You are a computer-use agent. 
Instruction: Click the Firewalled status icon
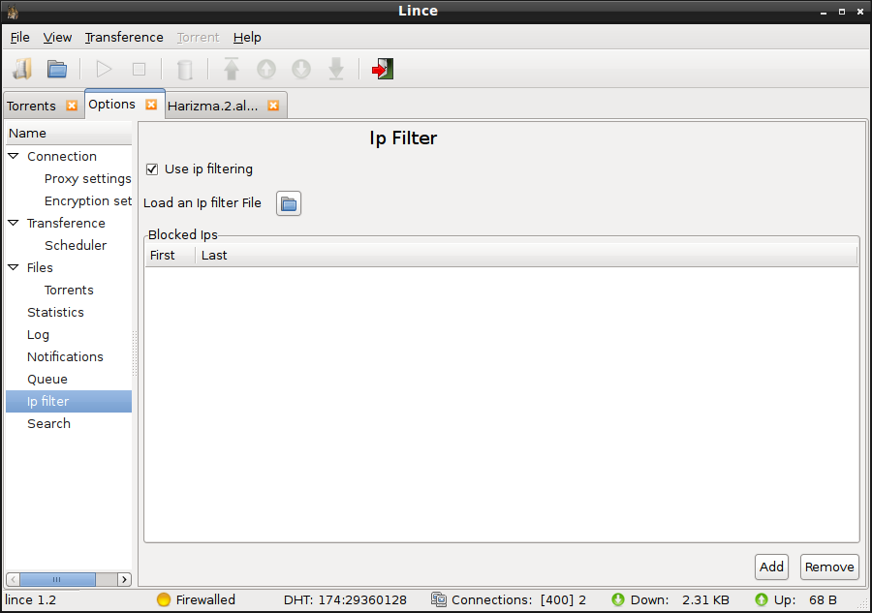pyautogui.click(x=164, y=599)
